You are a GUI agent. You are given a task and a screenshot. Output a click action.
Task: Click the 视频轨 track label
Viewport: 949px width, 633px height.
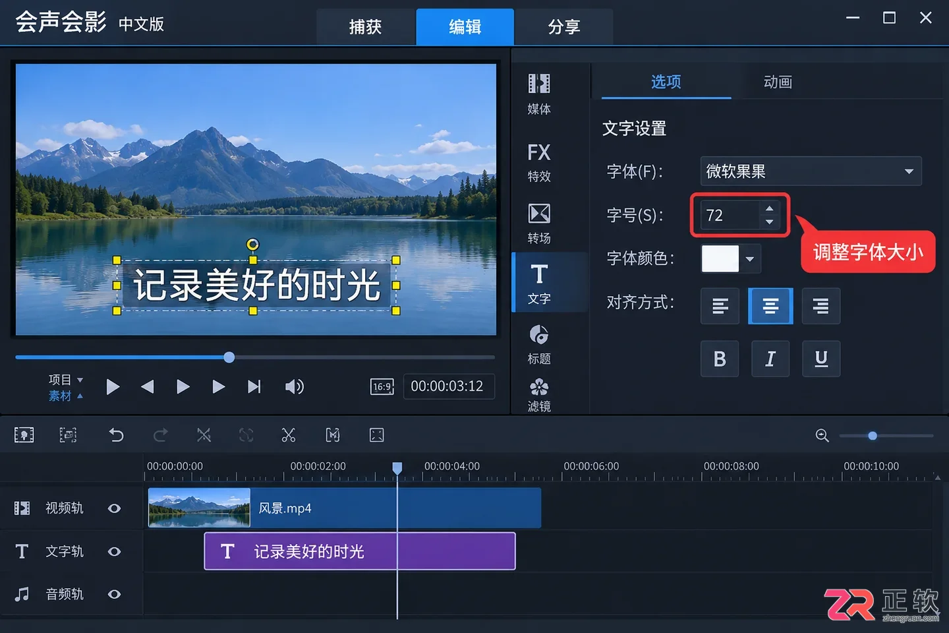(x=65, y=508)
